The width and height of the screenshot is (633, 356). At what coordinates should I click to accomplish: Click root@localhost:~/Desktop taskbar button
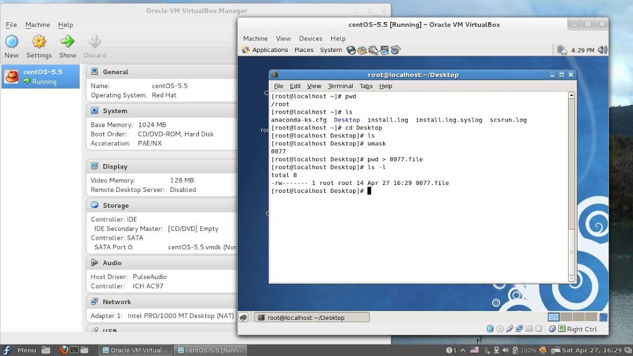coord(312,317)
